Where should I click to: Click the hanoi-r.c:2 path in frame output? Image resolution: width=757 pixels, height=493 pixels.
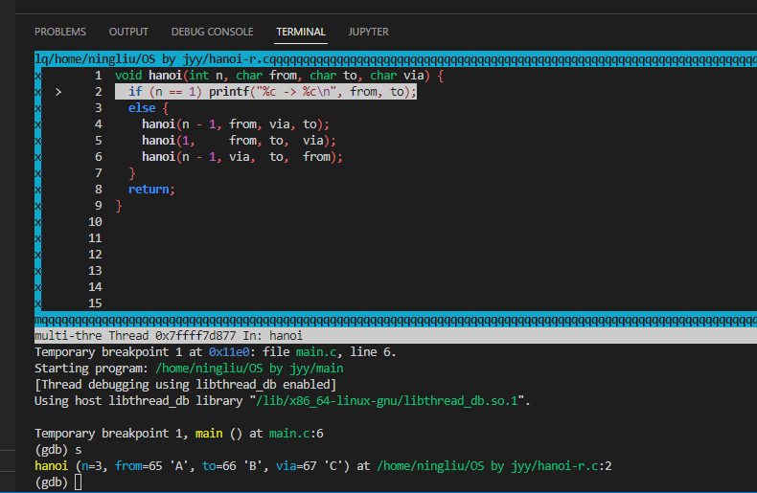[x=494, y=466]
